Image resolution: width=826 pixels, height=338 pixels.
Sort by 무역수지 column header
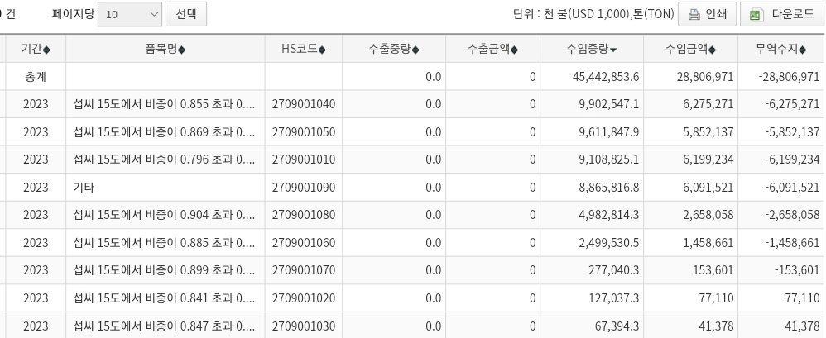tap(781, 50)
